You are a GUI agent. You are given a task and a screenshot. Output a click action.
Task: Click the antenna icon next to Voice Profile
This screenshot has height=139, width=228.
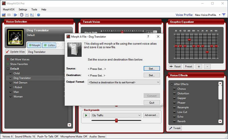pyautogui.click(x=224, y=15)
